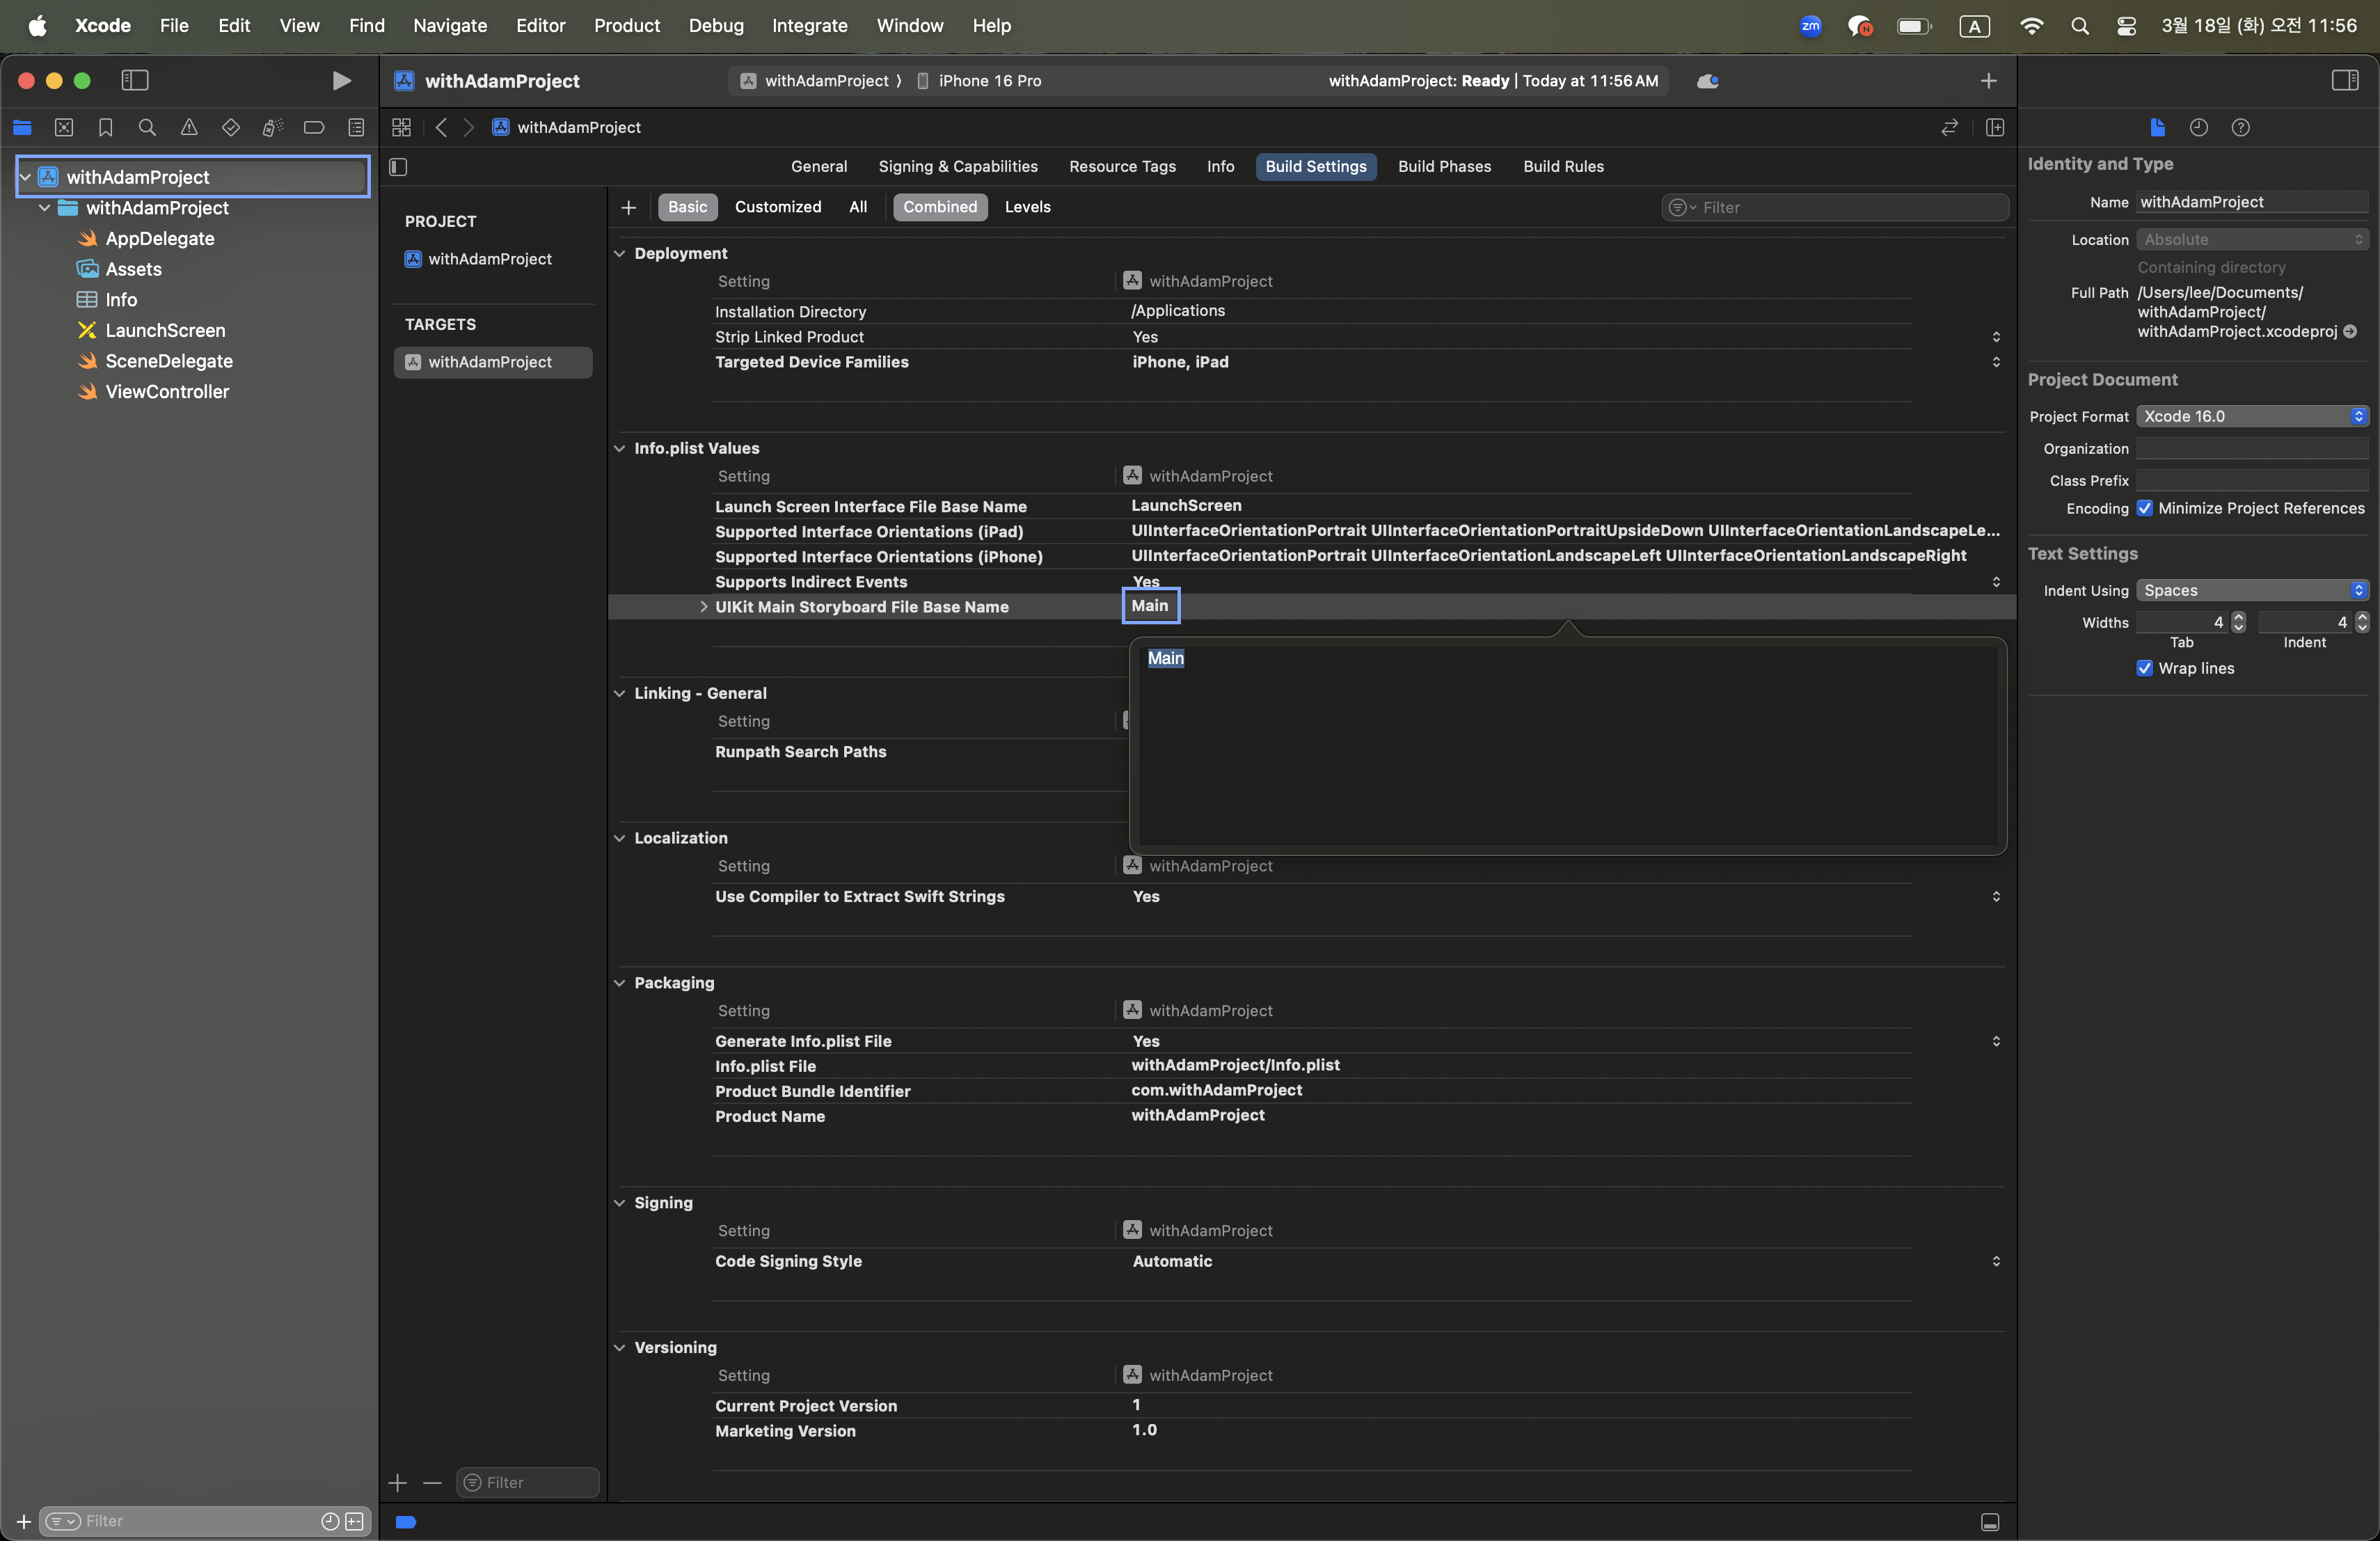Toggle editor review changes arrows

point(1949,127)
